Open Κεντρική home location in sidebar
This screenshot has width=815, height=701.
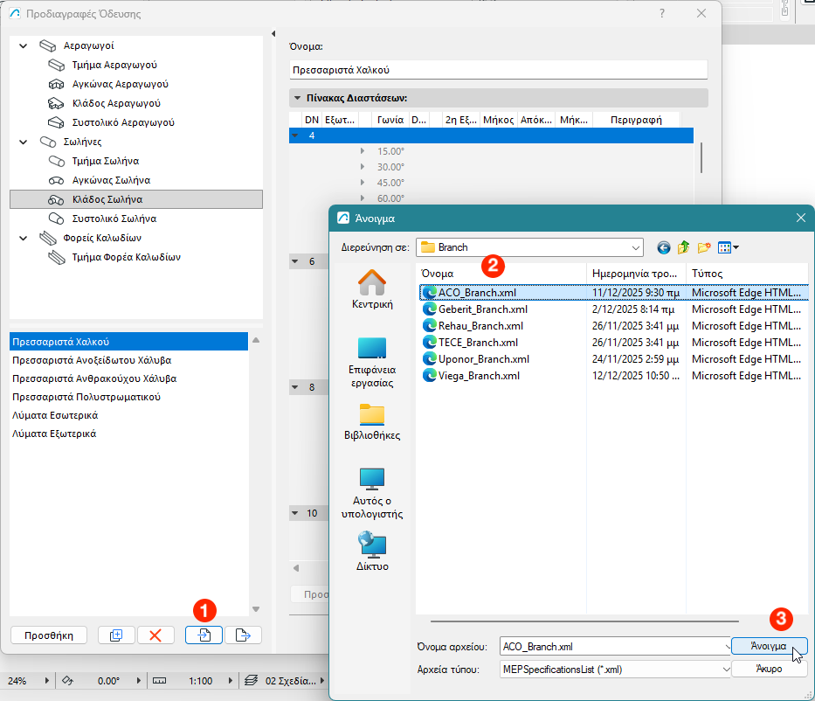372,289
